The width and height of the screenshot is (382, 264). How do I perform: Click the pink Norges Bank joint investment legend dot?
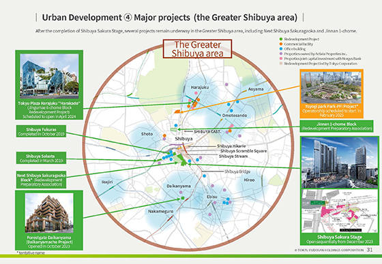[x=281, y=59]
